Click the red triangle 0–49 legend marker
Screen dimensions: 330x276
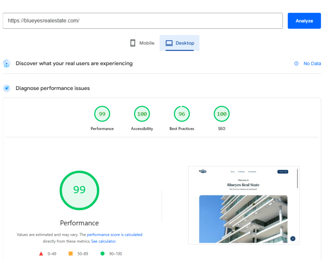(41, 254)
